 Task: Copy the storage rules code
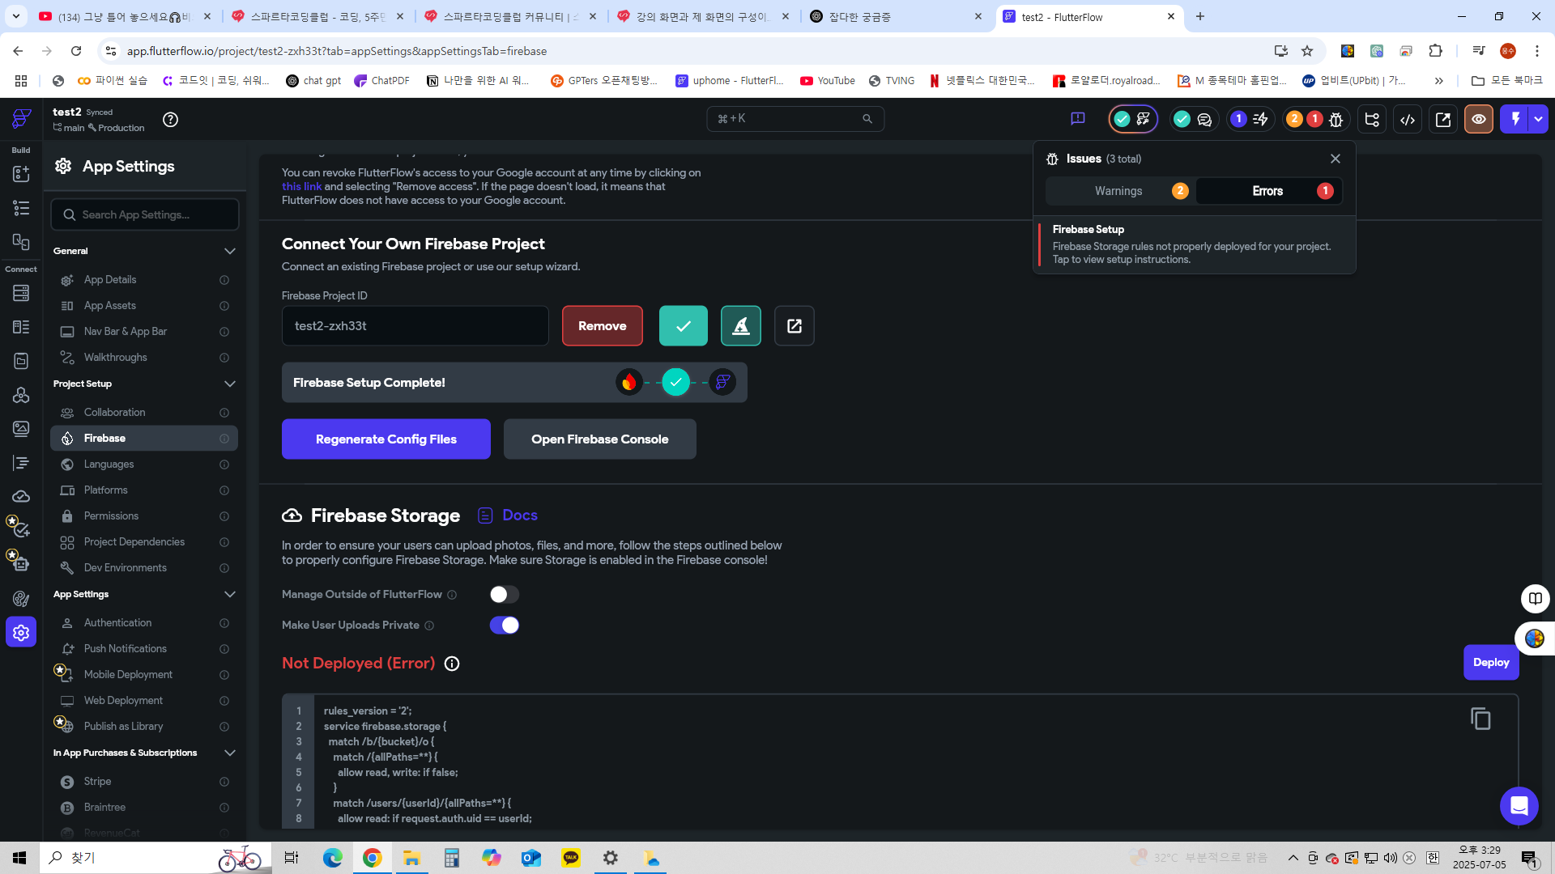(x=1480, y=719)
